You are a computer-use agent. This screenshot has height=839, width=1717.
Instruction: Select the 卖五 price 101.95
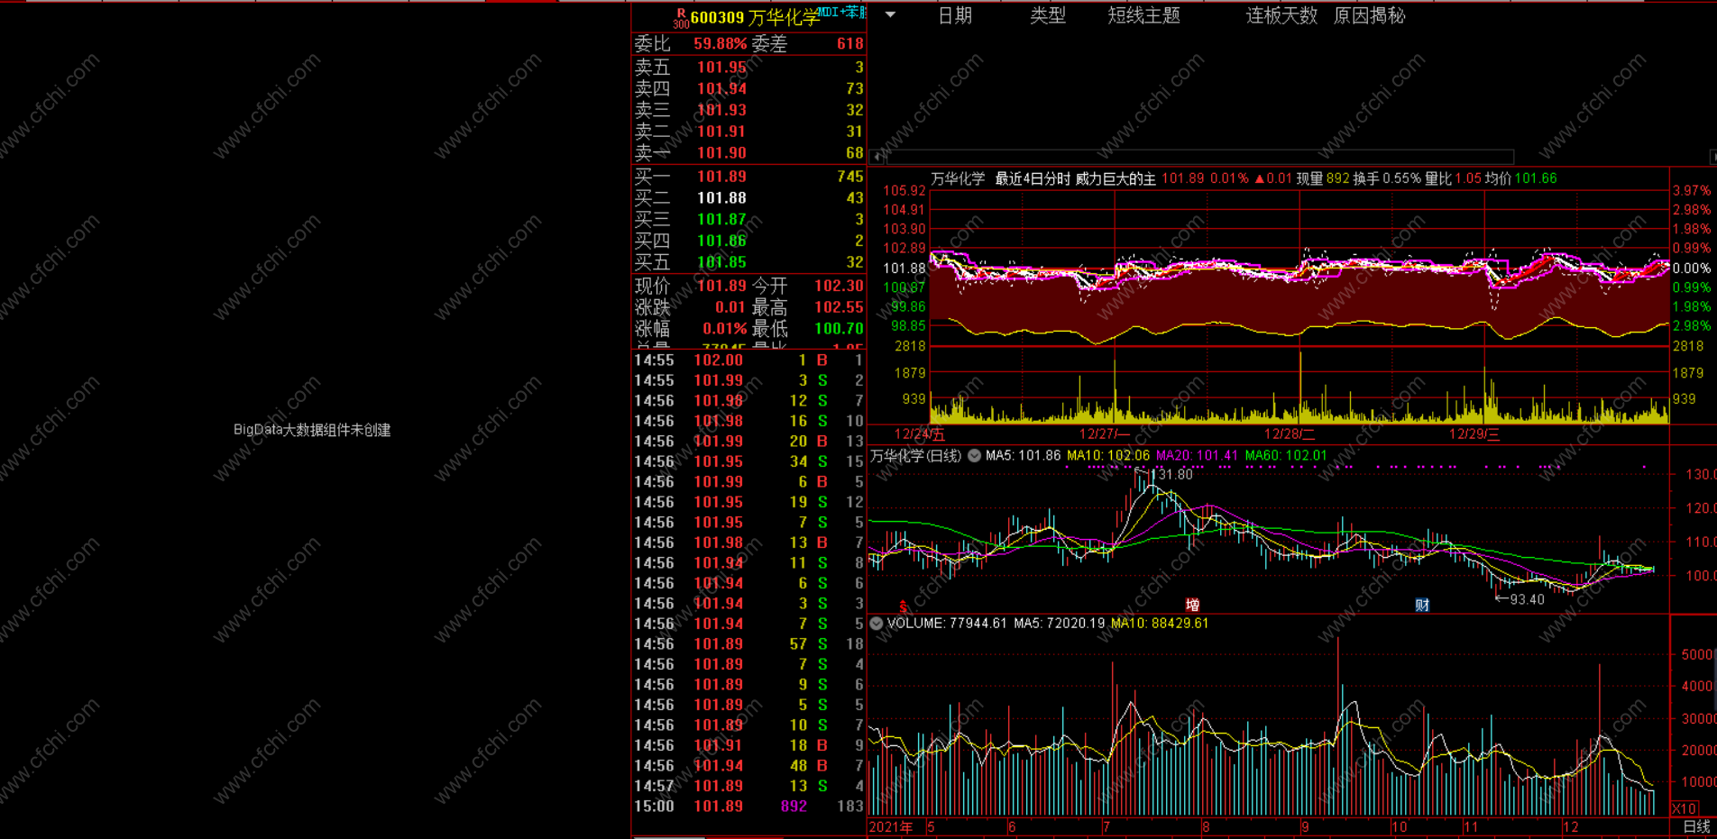[x=721, y=68]
